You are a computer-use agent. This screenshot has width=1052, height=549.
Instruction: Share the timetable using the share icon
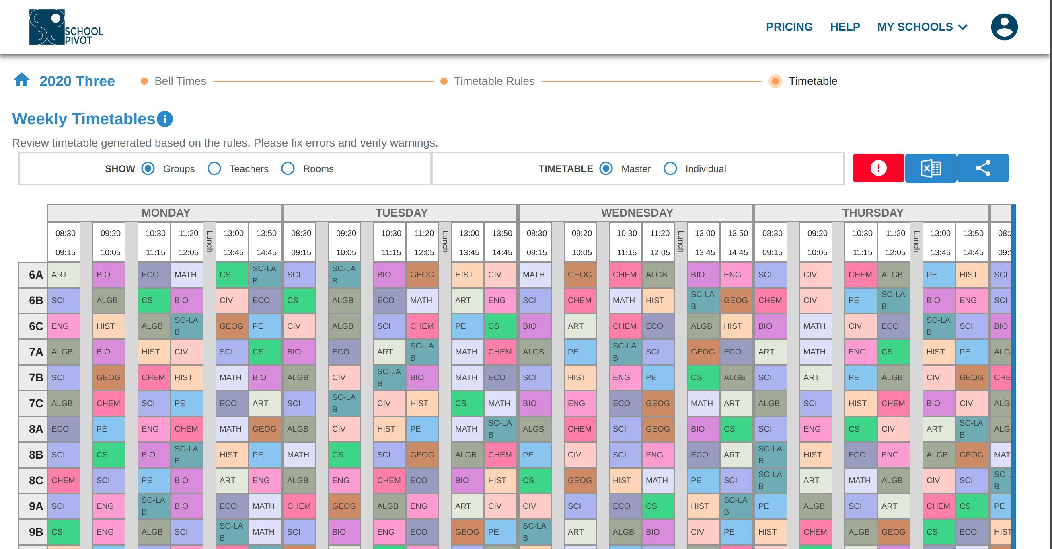pyautogui.click(x=983, y=168)
